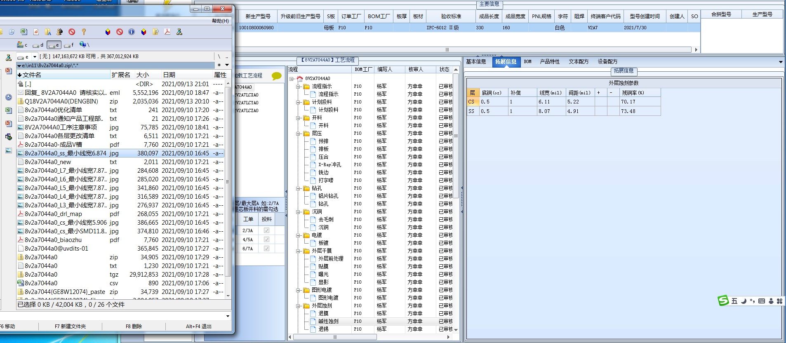Screen dimensions: 786x343
Task: Collapse the 外层蚀刻 folder node
Action: [298, 306]
